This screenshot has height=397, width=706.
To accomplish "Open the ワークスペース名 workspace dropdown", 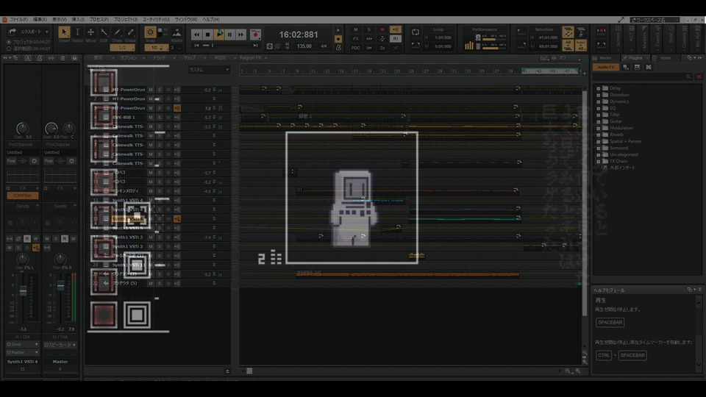I will (655, 20).
